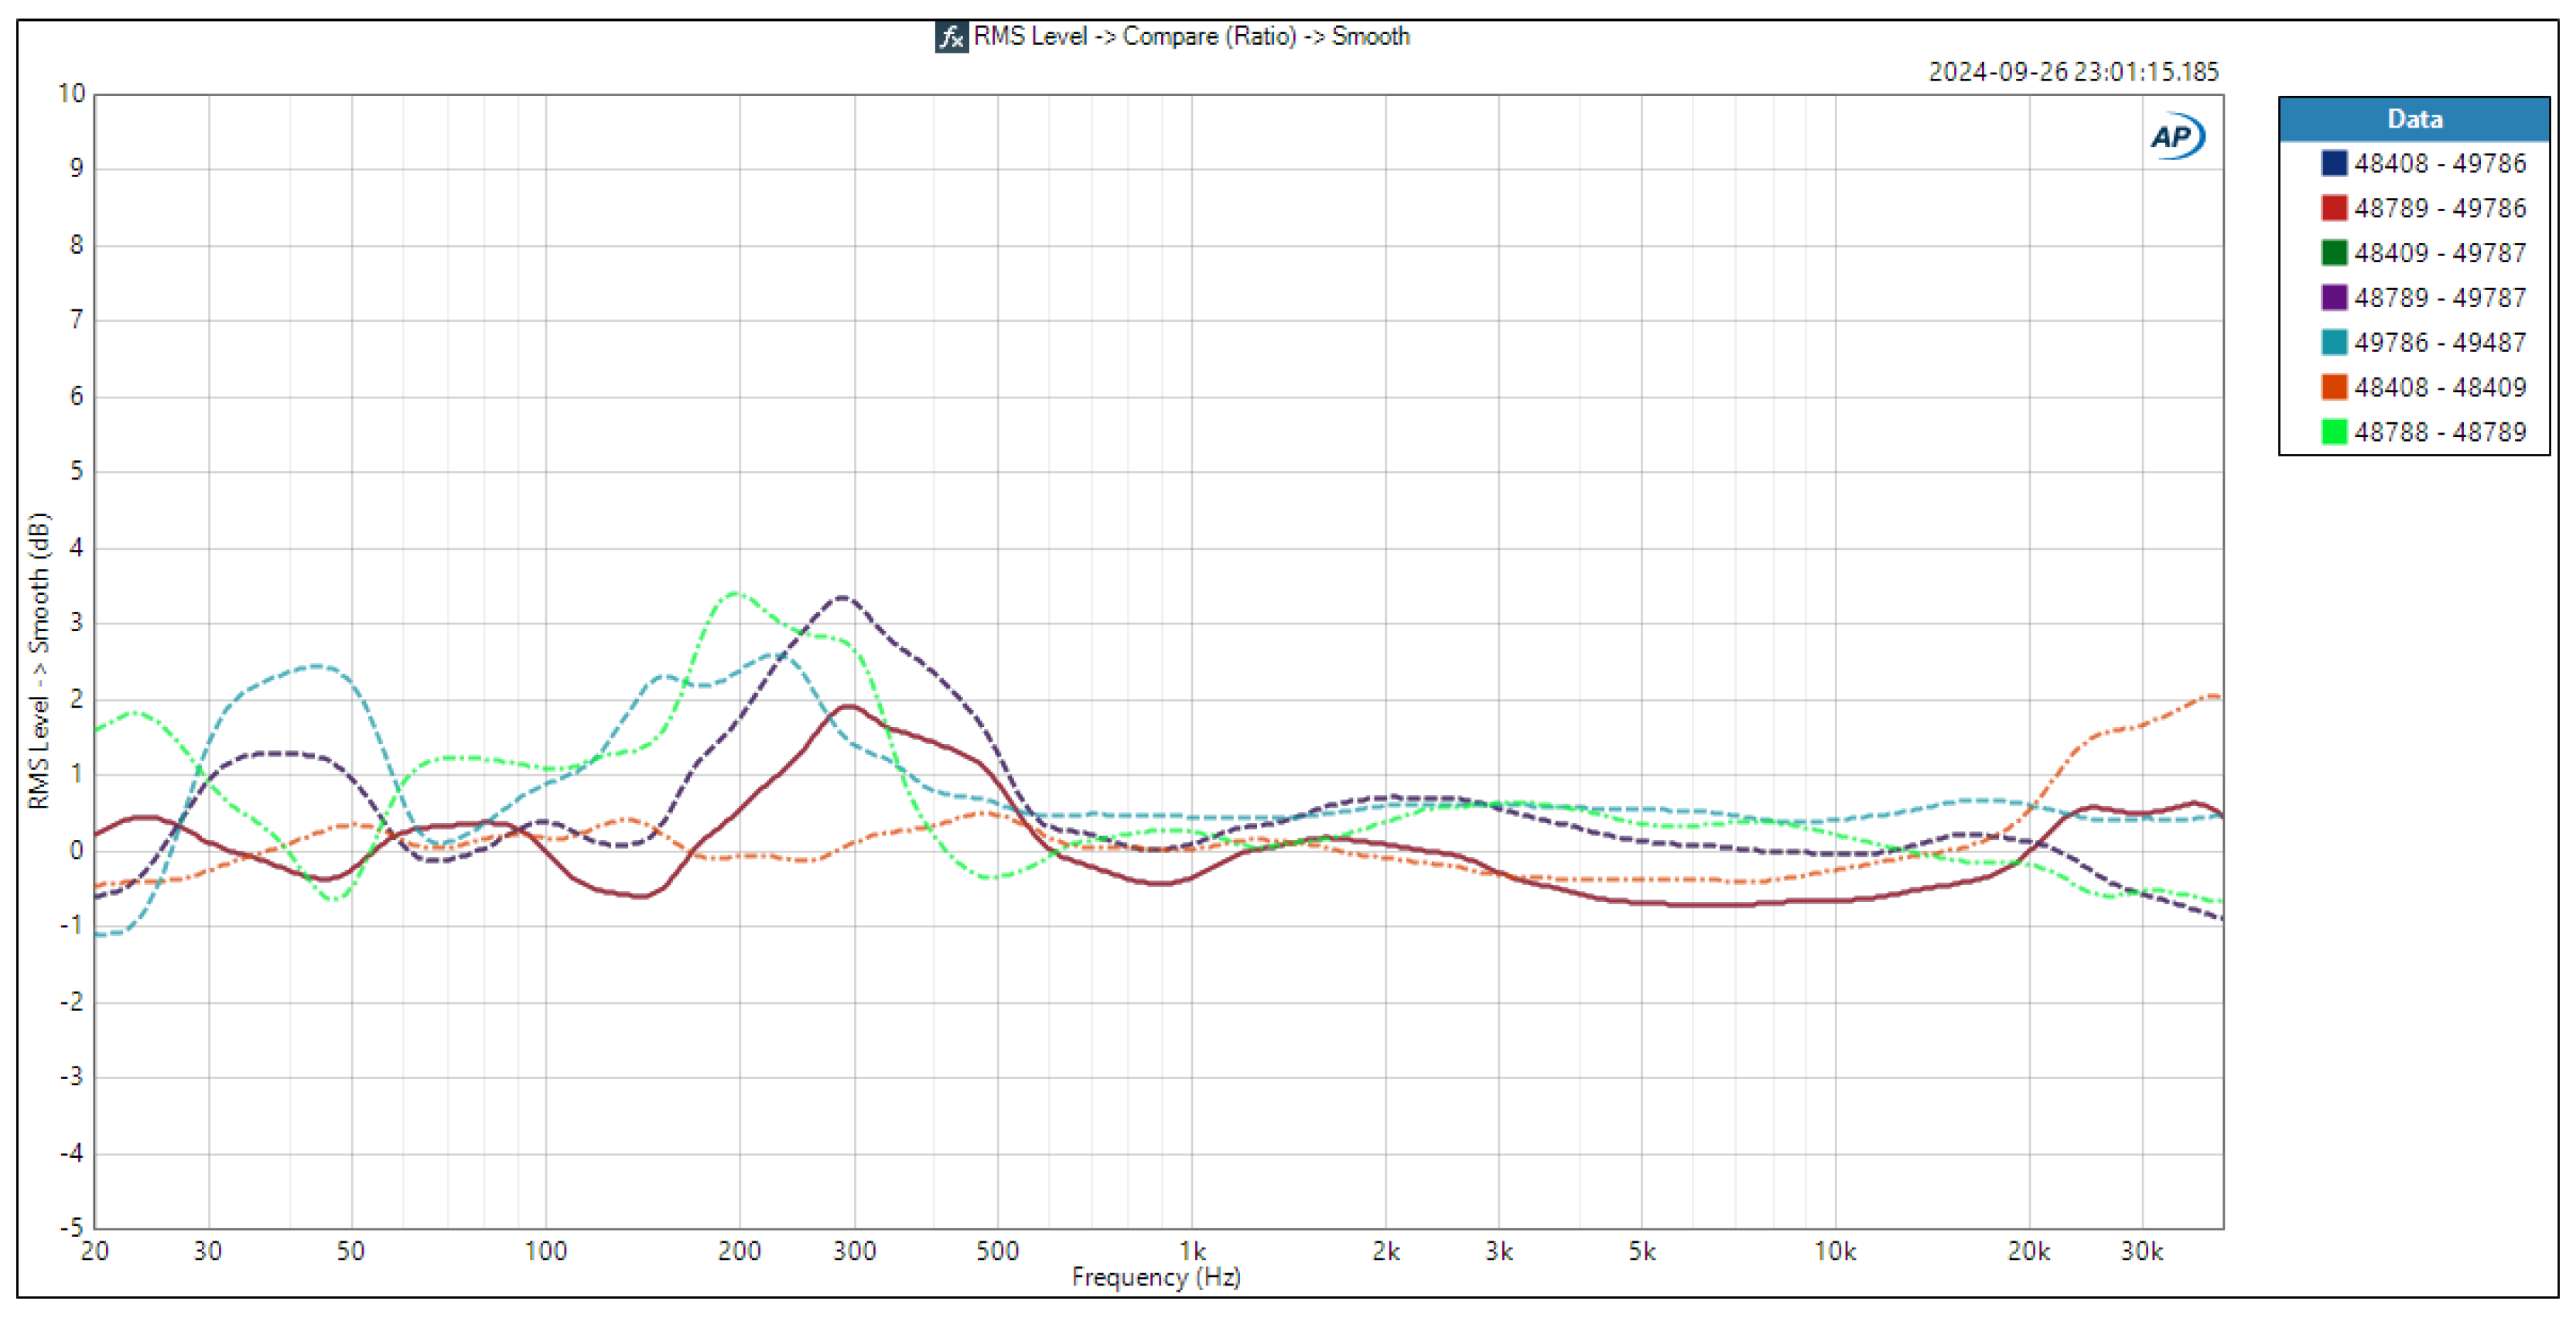The image size is (2576, 1318).
Task: Click the 1k tick on frequency axis
Action: click(1192, 1251)
